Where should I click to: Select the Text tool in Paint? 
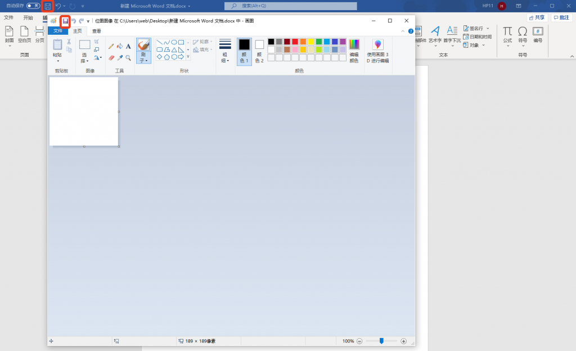[x=128, y=46]
